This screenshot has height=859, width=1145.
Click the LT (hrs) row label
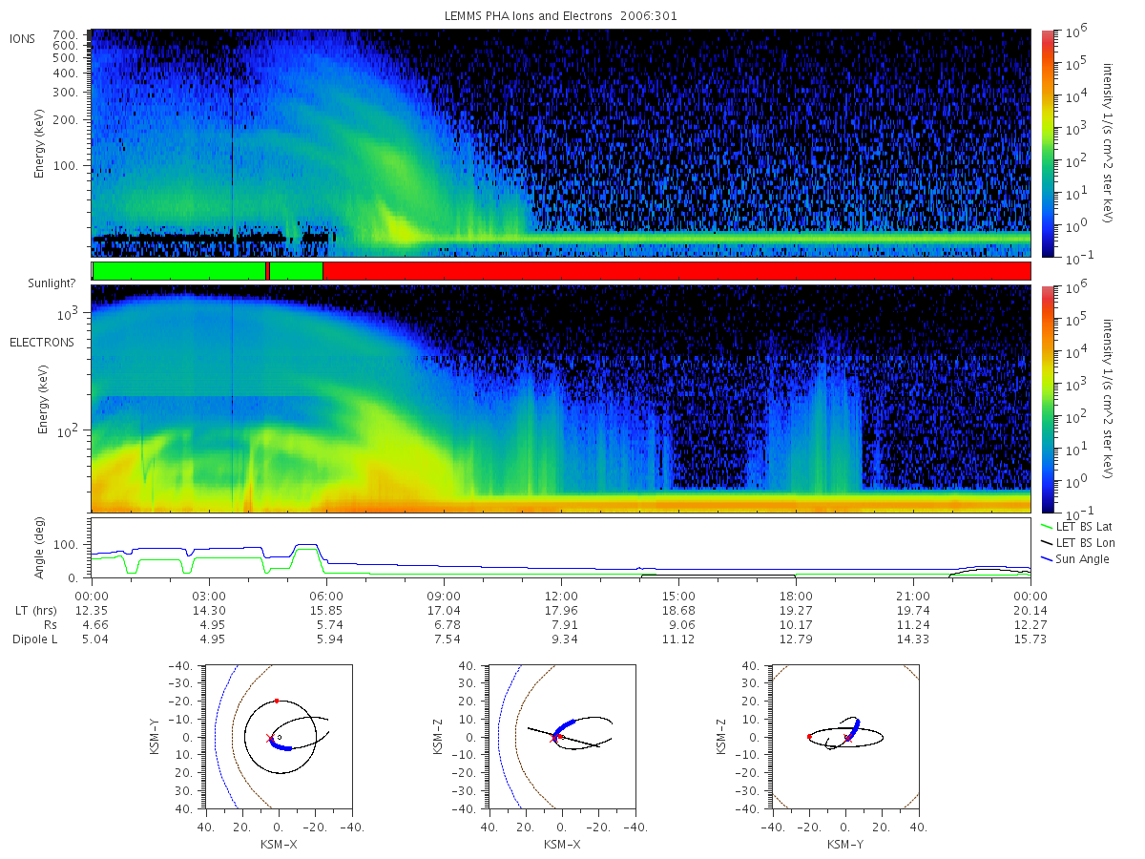click(38, 610)
